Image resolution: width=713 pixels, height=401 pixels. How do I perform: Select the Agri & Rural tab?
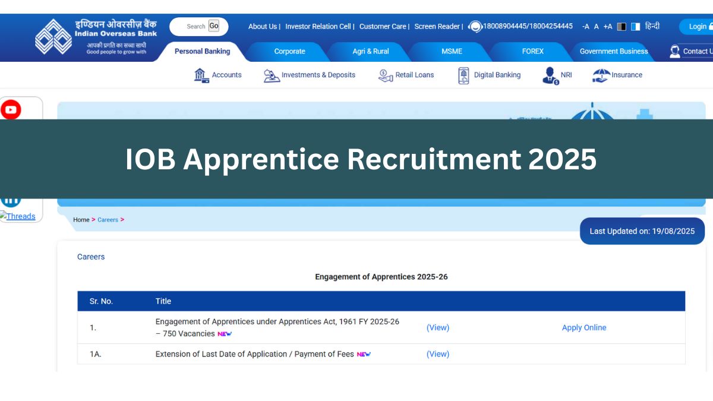click(x=371, y=52)
